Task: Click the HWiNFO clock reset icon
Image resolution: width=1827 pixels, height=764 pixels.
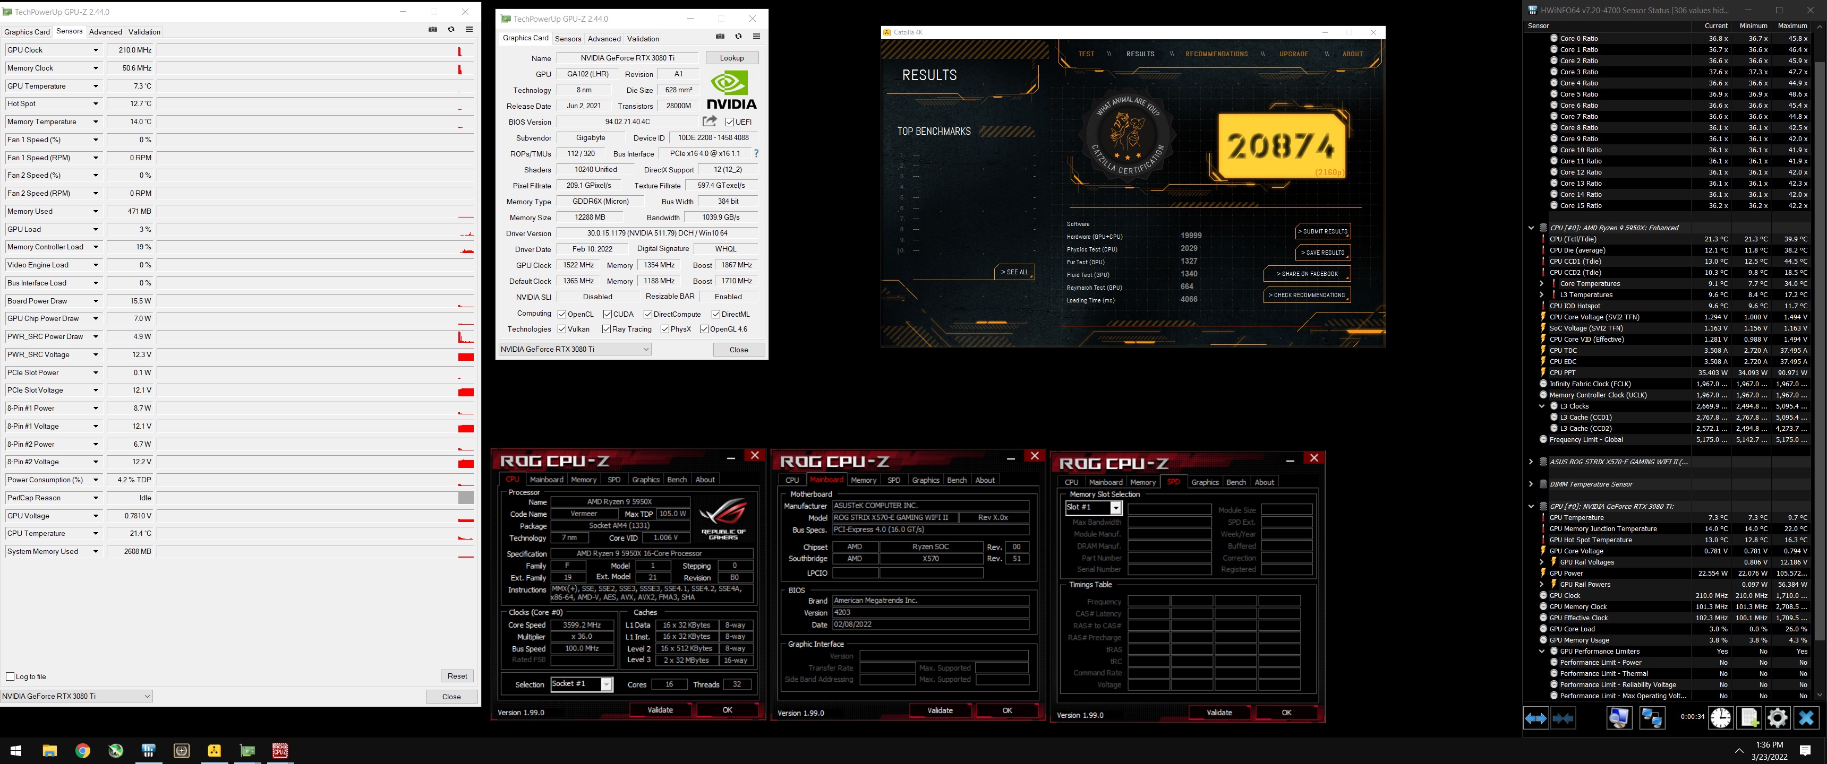Action: (x=1721, y=719)
